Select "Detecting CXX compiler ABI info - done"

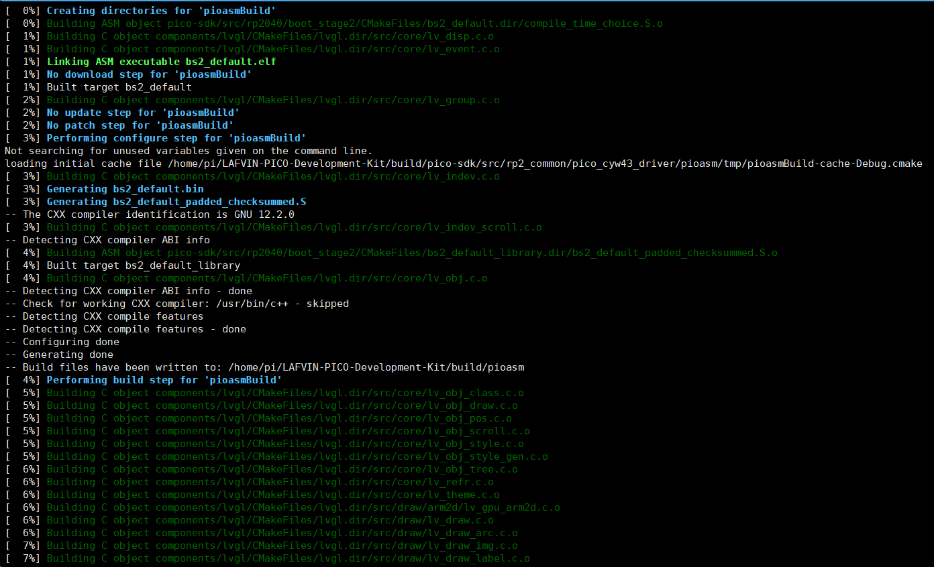tap(138, 291)
